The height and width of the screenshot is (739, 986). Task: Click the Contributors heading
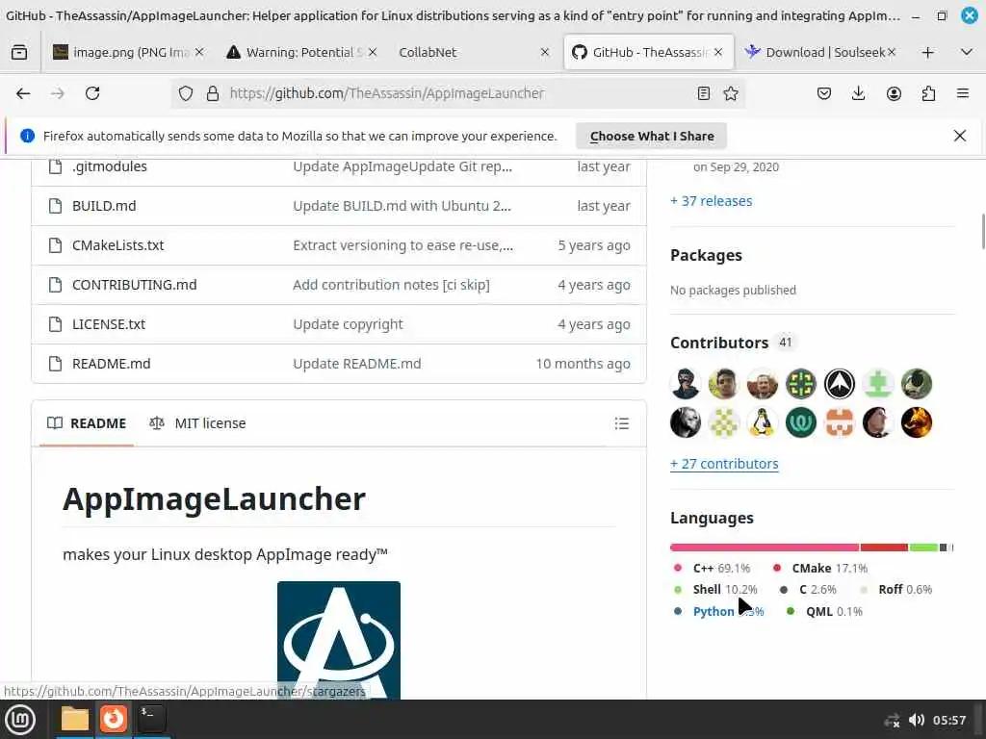click(x=719, y=344)
